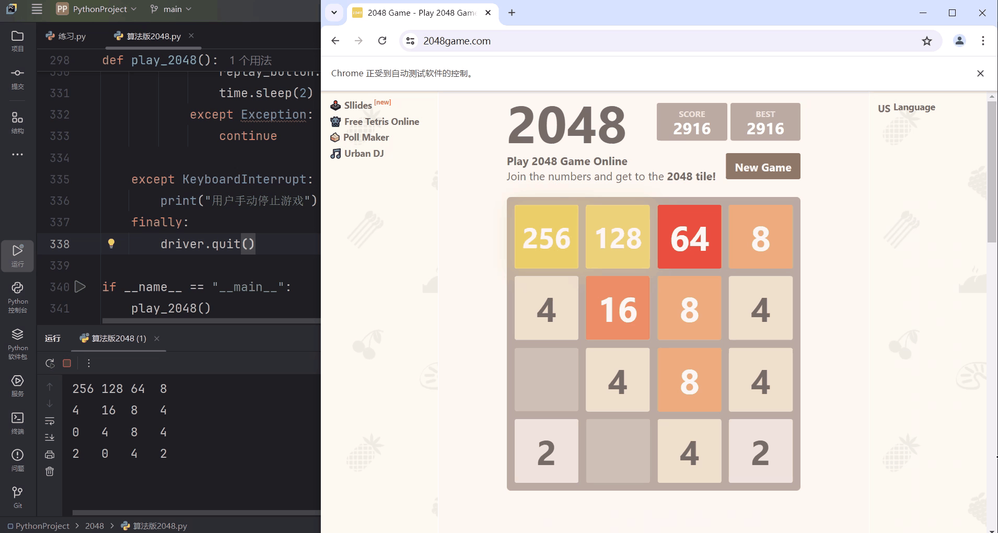Image resolution: width=998 pixels, height=533 pixels.
Task: Open Chrome tab search dropdown arrow
Action: tap(334, 13)
